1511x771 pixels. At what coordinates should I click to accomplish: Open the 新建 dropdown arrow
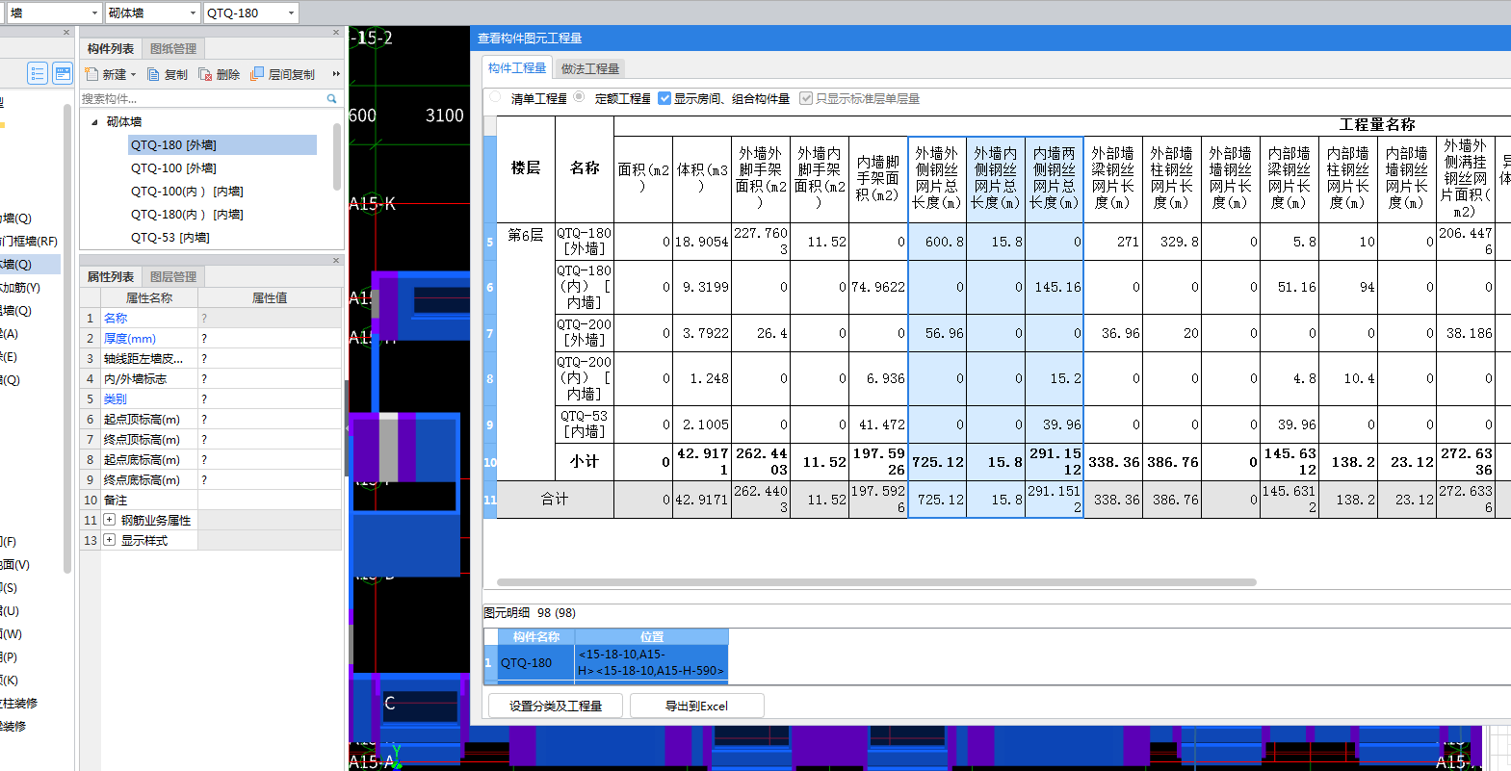click(134, 75)
